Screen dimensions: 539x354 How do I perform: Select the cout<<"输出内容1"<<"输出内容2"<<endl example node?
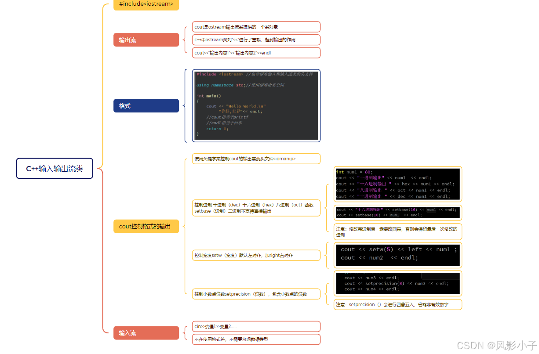pos(256,53)
